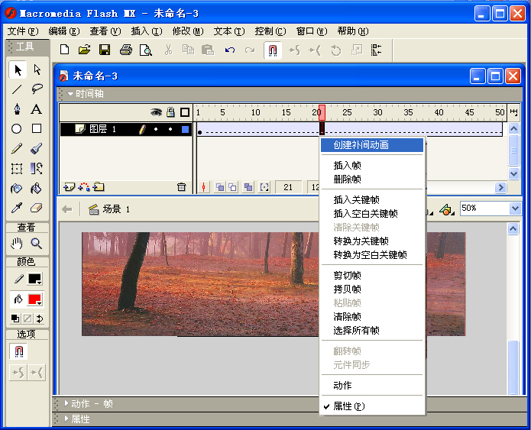Open the 50% zoom dropdown
The height and width of the screenshot is (430, 531).
click(515, 209)
